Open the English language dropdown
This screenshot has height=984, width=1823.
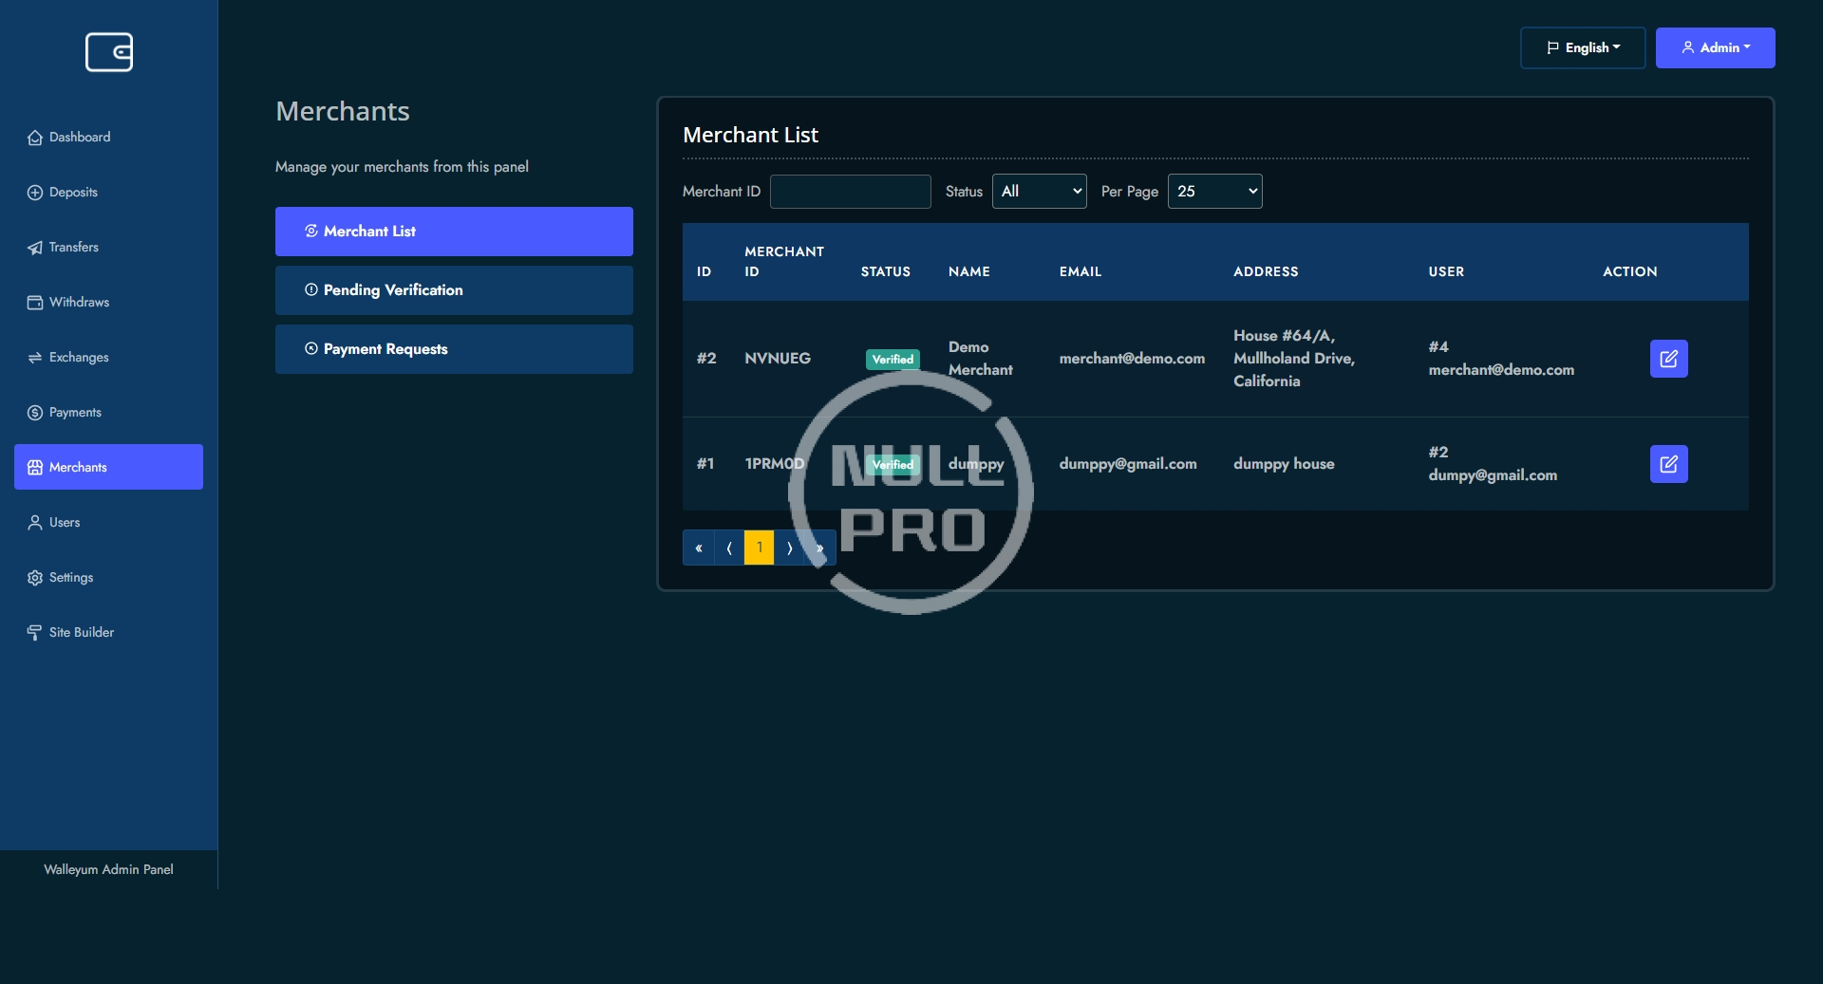pyautogui.click(x=1583, y=48)
